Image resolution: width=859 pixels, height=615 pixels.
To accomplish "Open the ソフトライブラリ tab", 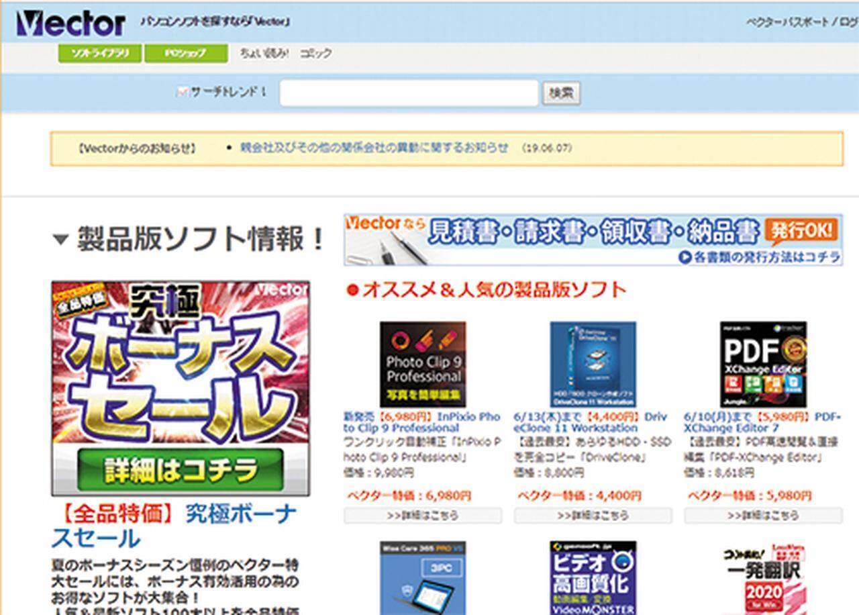I will pyautogui.click(x=99, y=54).
